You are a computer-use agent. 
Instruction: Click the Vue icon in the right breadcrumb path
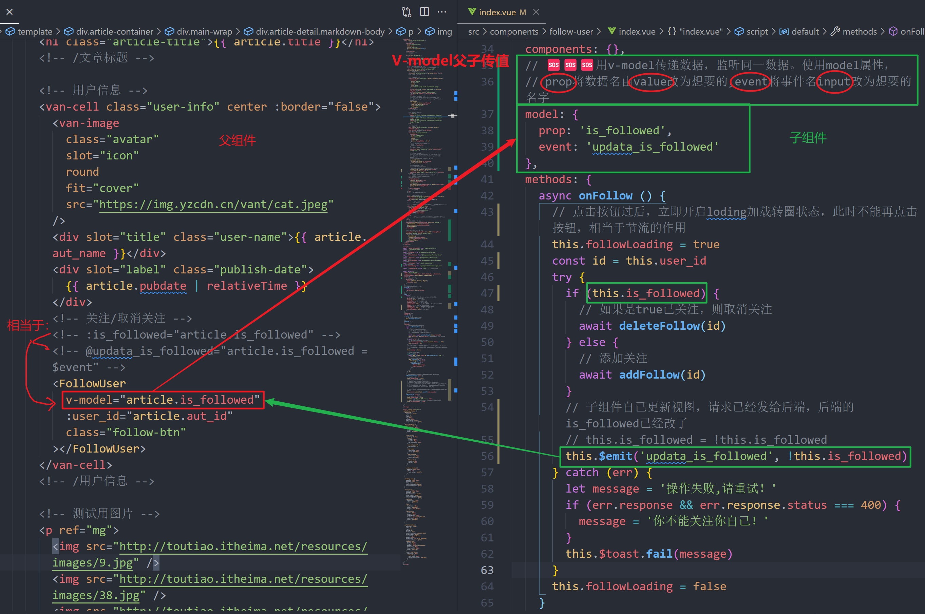(x=611, y=31)
